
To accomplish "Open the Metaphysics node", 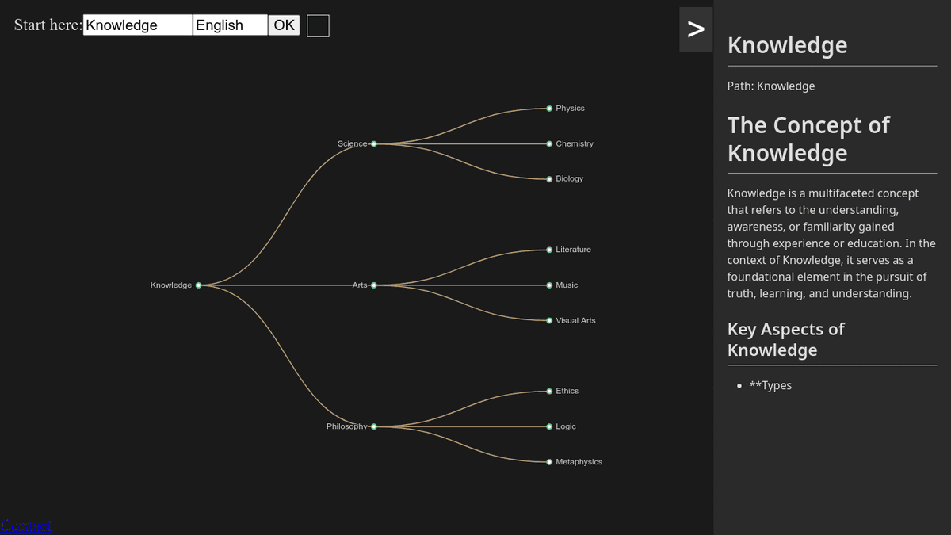I will tap(549, 462).
